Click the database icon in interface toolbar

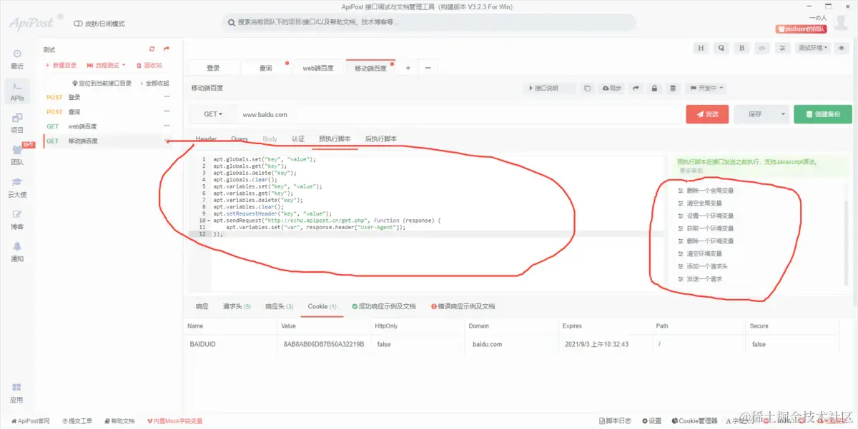tap(672, 89)
